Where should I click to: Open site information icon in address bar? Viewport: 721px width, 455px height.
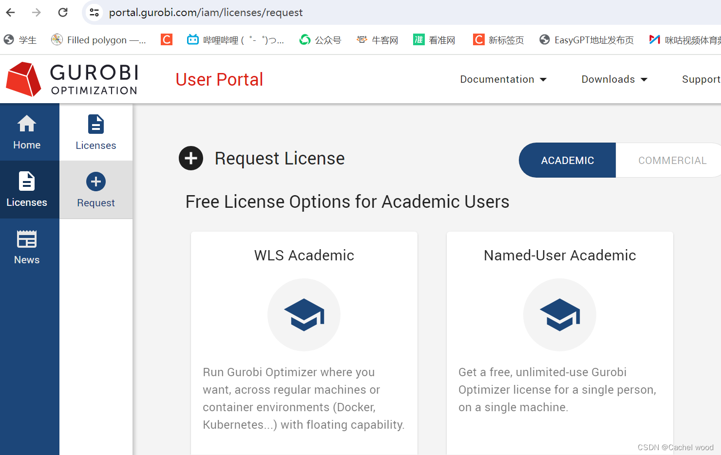94,12
